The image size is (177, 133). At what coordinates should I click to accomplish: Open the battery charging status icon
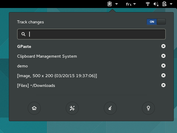pyautogui.click(x=165, y=4)
